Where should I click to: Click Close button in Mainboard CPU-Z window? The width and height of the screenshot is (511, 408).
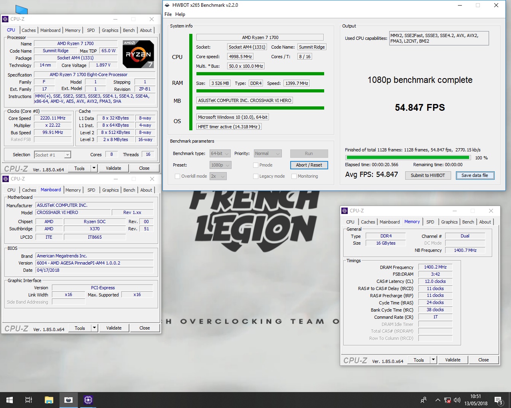[x=145, y=328]
